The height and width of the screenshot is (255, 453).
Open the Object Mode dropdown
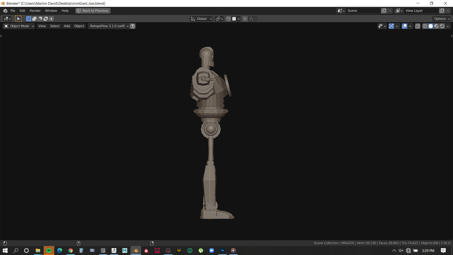19,26
